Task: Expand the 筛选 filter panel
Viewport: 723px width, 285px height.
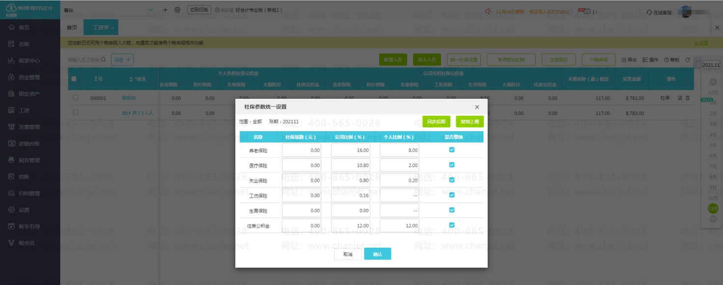Action: pyautogui.click(x=122, y=59)
